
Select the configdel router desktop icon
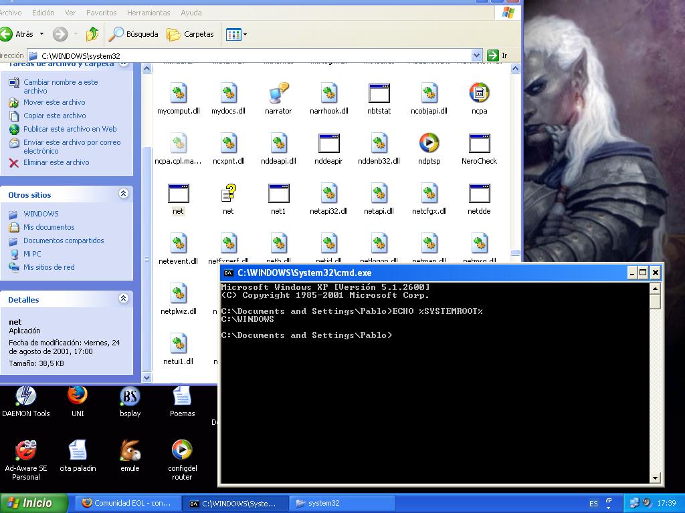click(x=182, y=450)
